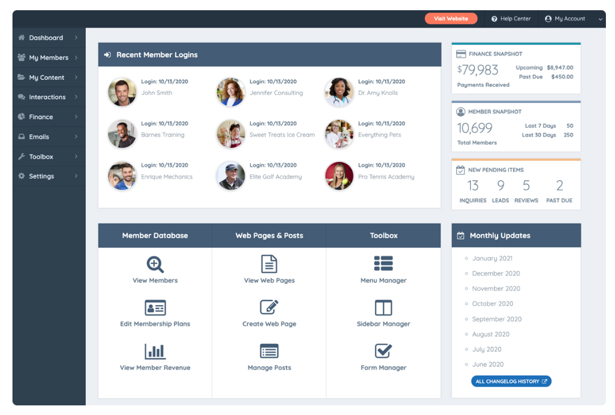This screenshot has width=615, height=415.
Task: Click the Form Manager checkmark icon
Action: click(384, 351)
